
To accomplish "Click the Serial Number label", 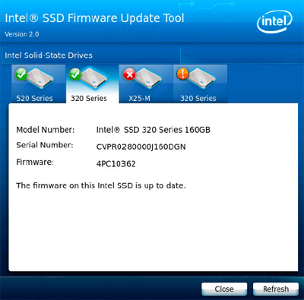I will pos(45,145).
